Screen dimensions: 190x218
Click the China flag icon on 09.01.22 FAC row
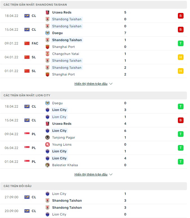pyautogui.click(x=27, y=43)
